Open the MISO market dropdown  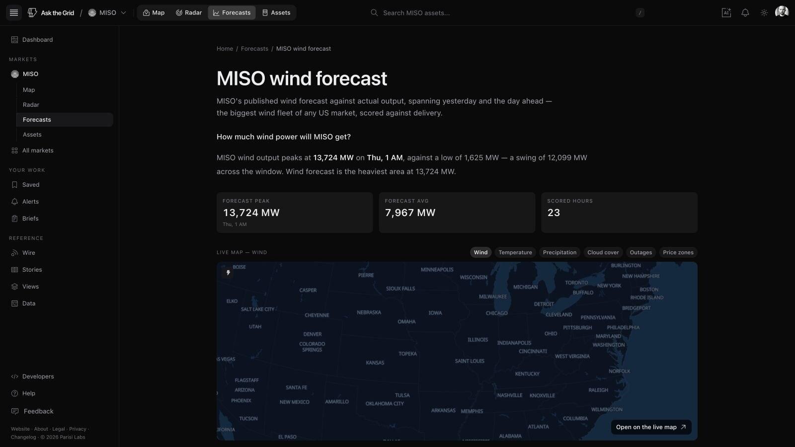107,13
